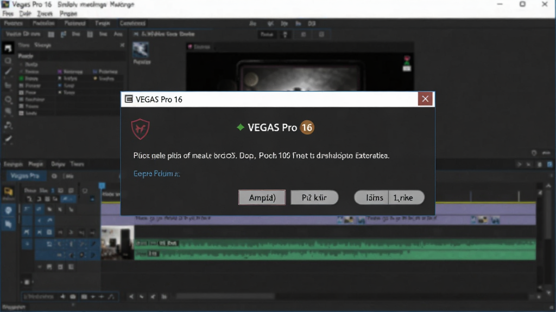The height and width of the screenshot is (312, 556).
Task: Click the "Piž kiir" dialog button
Action: (314, 197)
